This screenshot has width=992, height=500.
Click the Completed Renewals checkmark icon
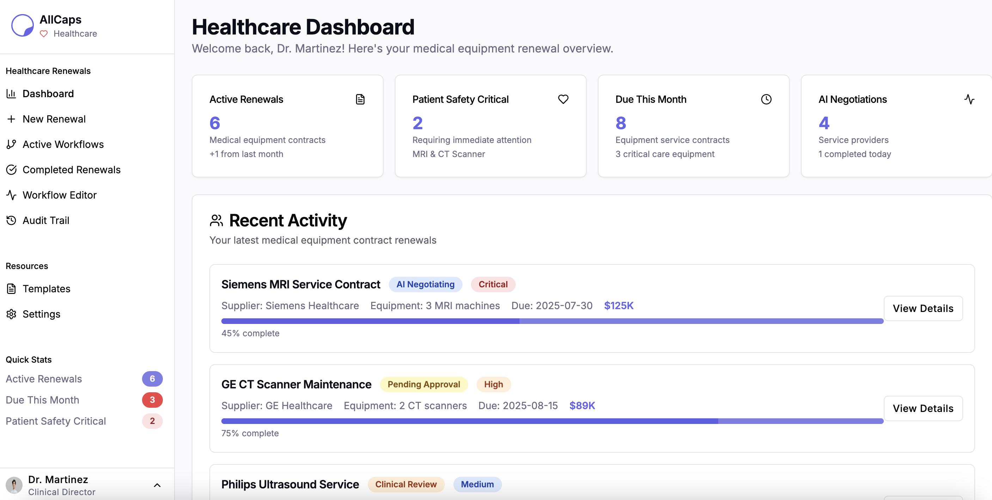[x=11, y=170]
